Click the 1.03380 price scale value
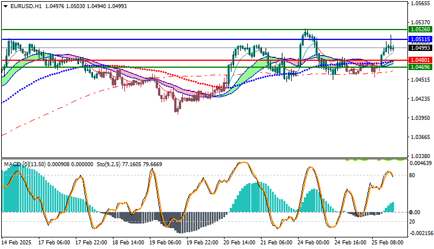The height and width of the screenshot is (249, 434). (420, 156)
